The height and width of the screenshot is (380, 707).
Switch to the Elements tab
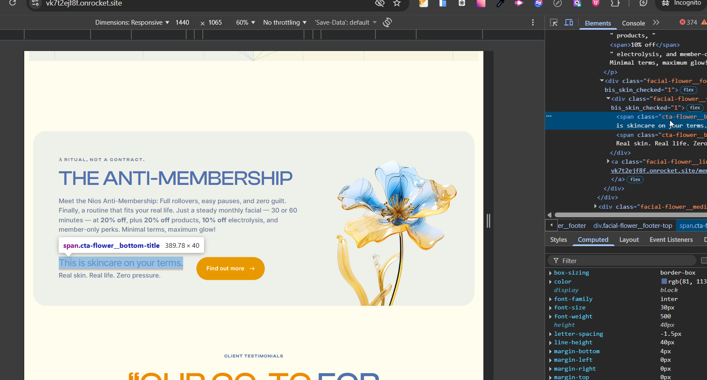598,23
